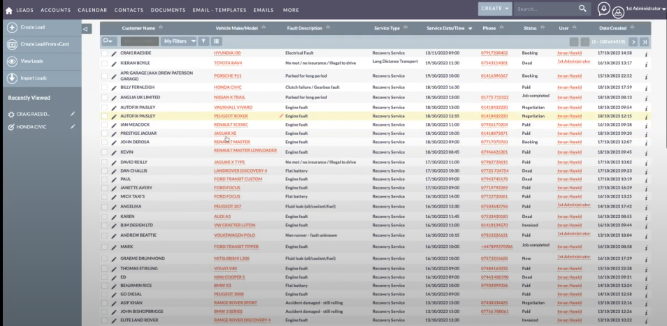Click pencil edit icon for Craig Raeside row
This screenshot has height=326, width=667.
[x=114, y=53]
